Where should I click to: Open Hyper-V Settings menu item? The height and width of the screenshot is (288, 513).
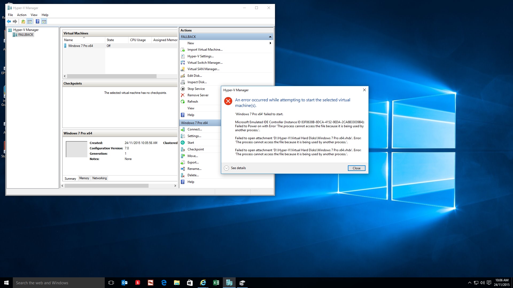(x=200, y=56)
